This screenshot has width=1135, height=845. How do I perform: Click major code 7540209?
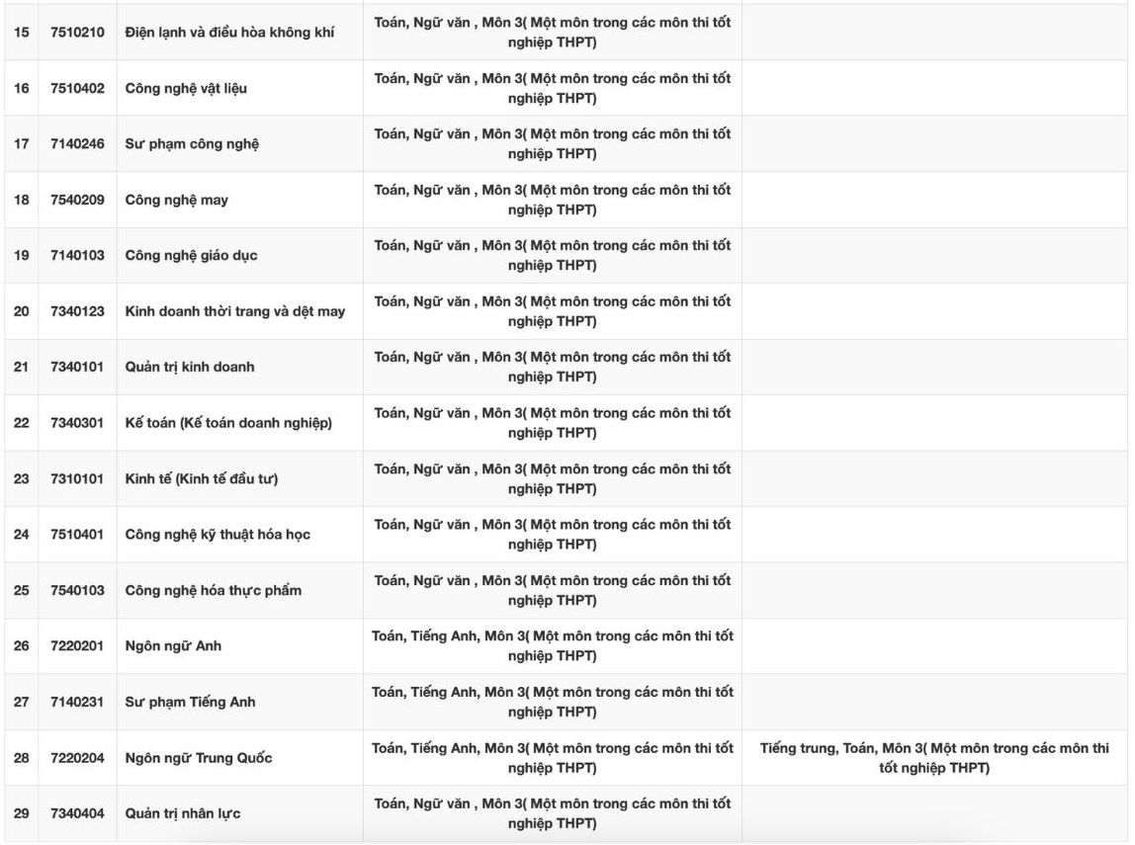(x=78, y=200)
